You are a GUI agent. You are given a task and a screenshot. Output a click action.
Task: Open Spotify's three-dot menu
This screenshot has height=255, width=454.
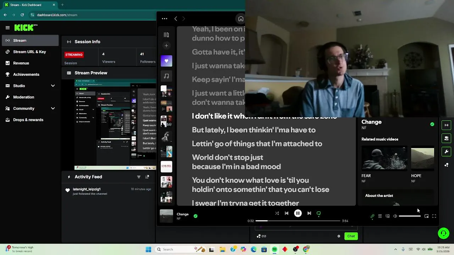click(x=165, y=19)
